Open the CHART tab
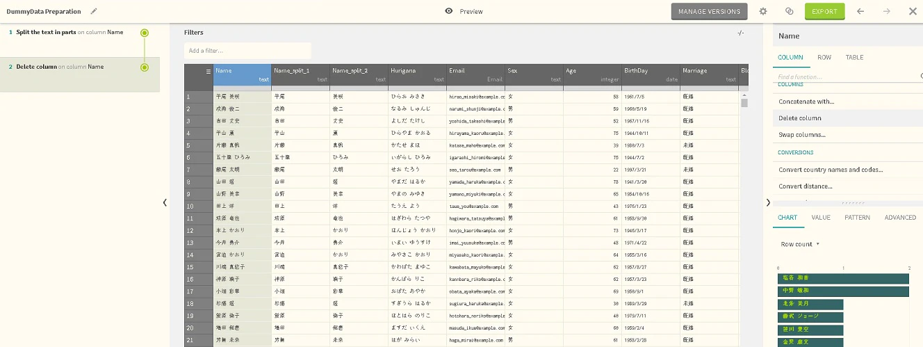Viewport: 923px width, 347px height. [x=787, y=218]
